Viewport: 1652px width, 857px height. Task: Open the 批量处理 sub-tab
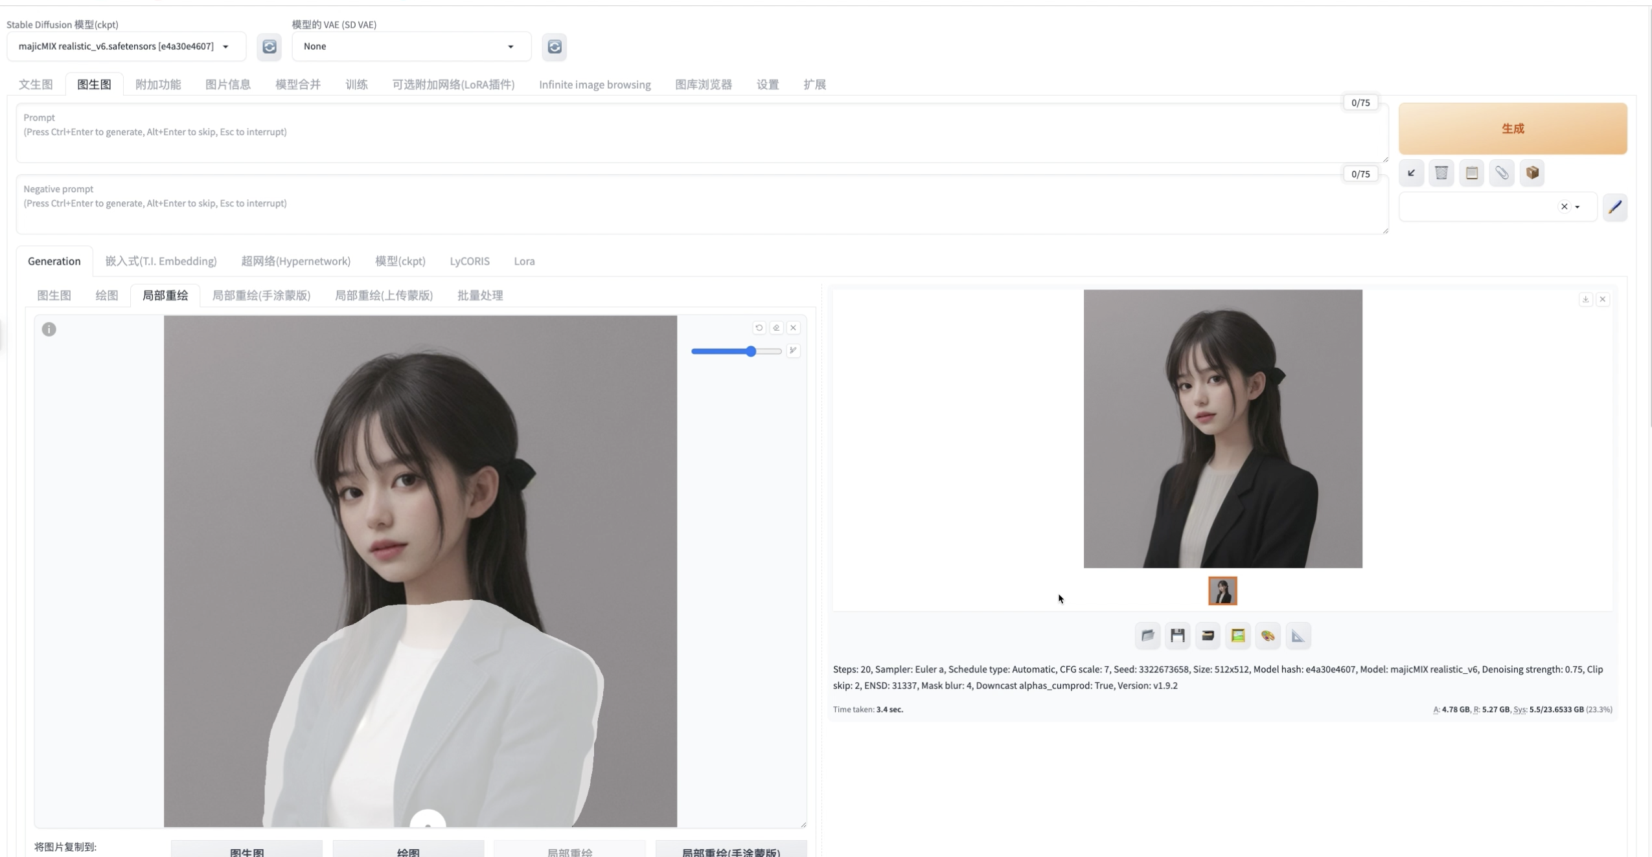tap(480, 295)
